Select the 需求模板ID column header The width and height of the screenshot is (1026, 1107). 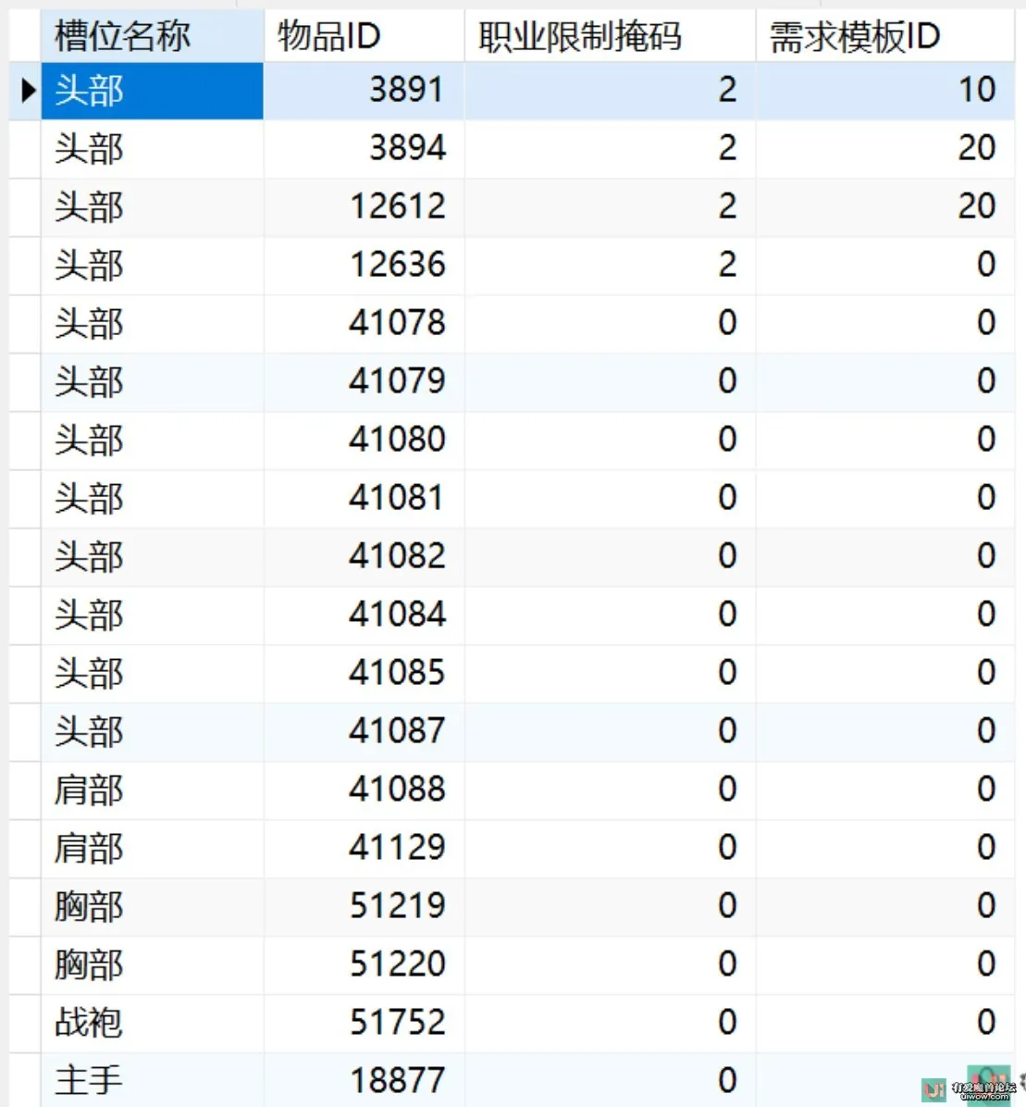pyautogui.click(x=884, y=36)
